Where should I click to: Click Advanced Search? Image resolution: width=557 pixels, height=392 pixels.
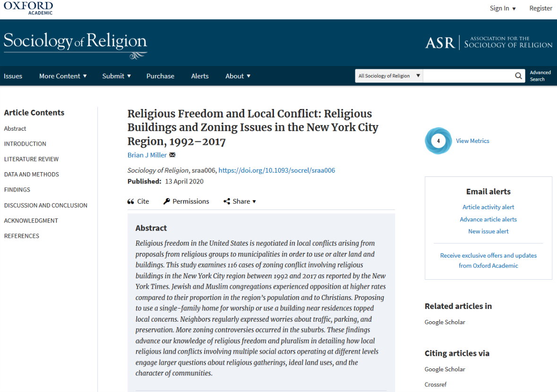coord(540,75)
